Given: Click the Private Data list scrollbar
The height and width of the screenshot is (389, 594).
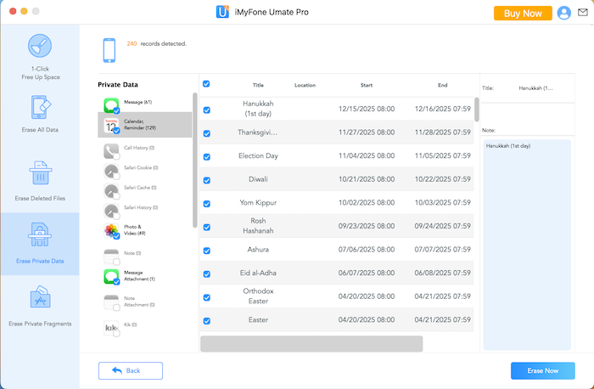Looking at the screenshot, I should tap(194, 160).
